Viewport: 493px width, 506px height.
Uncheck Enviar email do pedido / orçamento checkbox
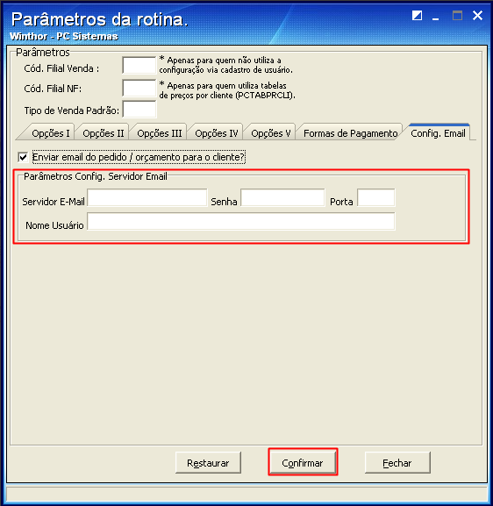23,158
